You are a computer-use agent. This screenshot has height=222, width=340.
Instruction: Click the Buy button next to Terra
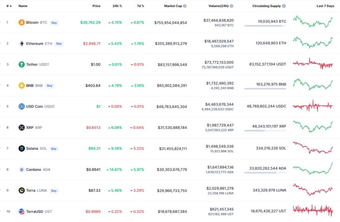pos(54,190)
